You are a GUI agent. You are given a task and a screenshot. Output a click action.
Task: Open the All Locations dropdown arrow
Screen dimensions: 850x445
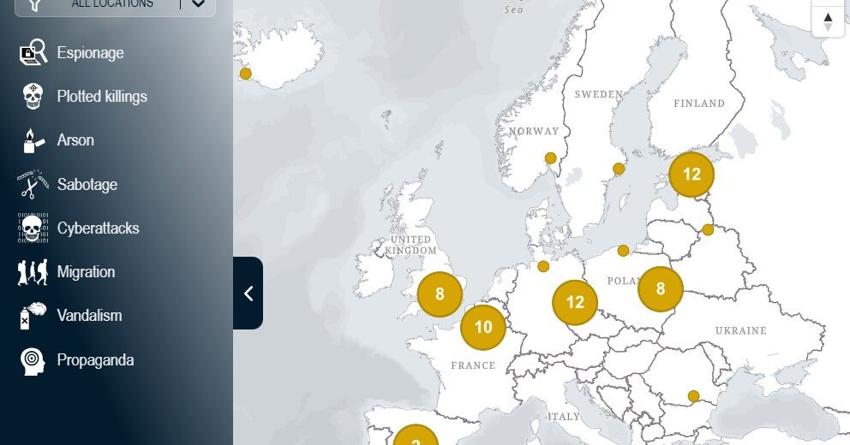(x=199, y=4)
